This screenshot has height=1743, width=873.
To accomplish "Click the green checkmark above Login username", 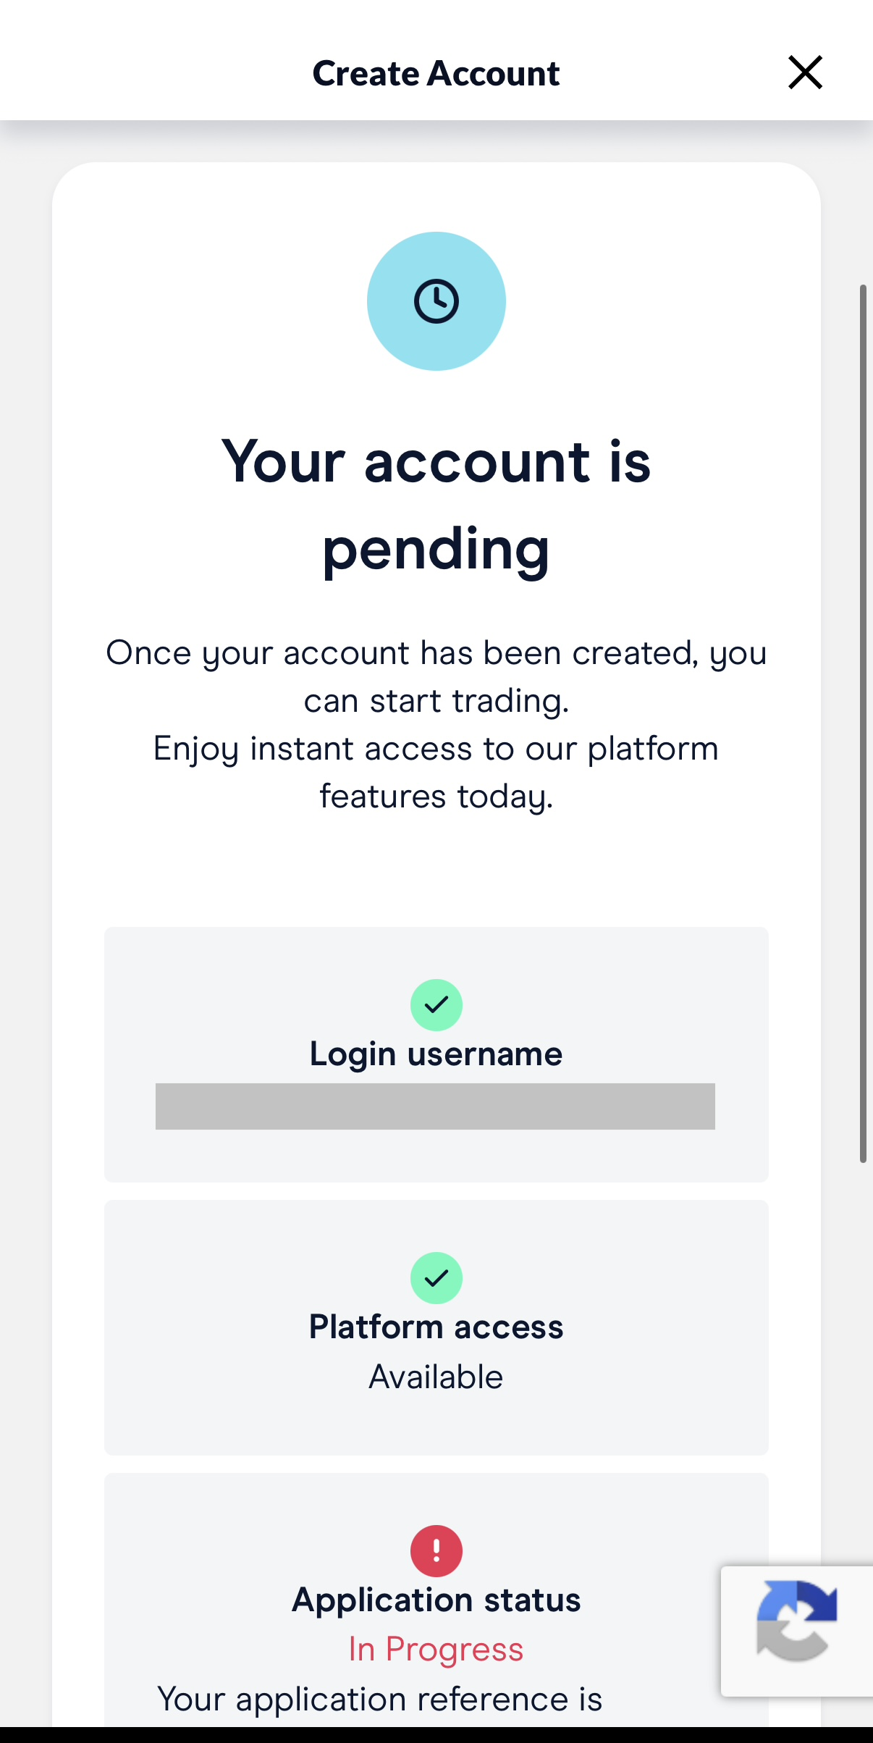I will pos(436,1004).
